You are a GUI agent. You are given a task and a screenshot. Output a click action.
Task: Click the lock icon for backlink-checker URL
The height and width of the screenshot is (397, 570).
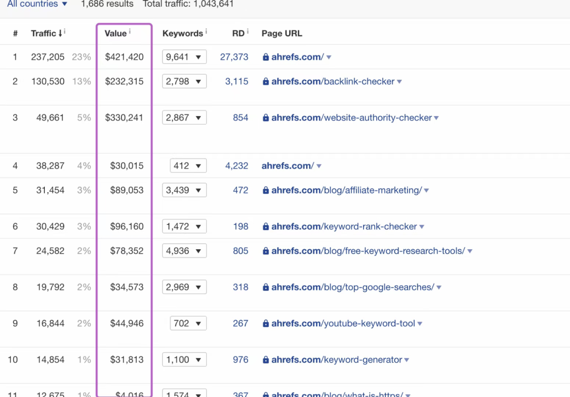tap(265, 82)
